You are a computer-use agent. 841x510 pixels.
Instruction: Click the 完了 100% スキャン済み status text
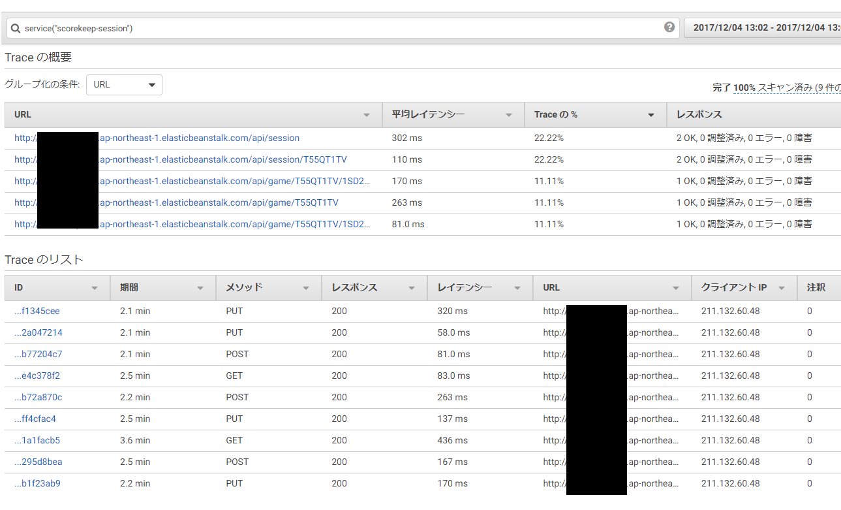click(776, 88)
